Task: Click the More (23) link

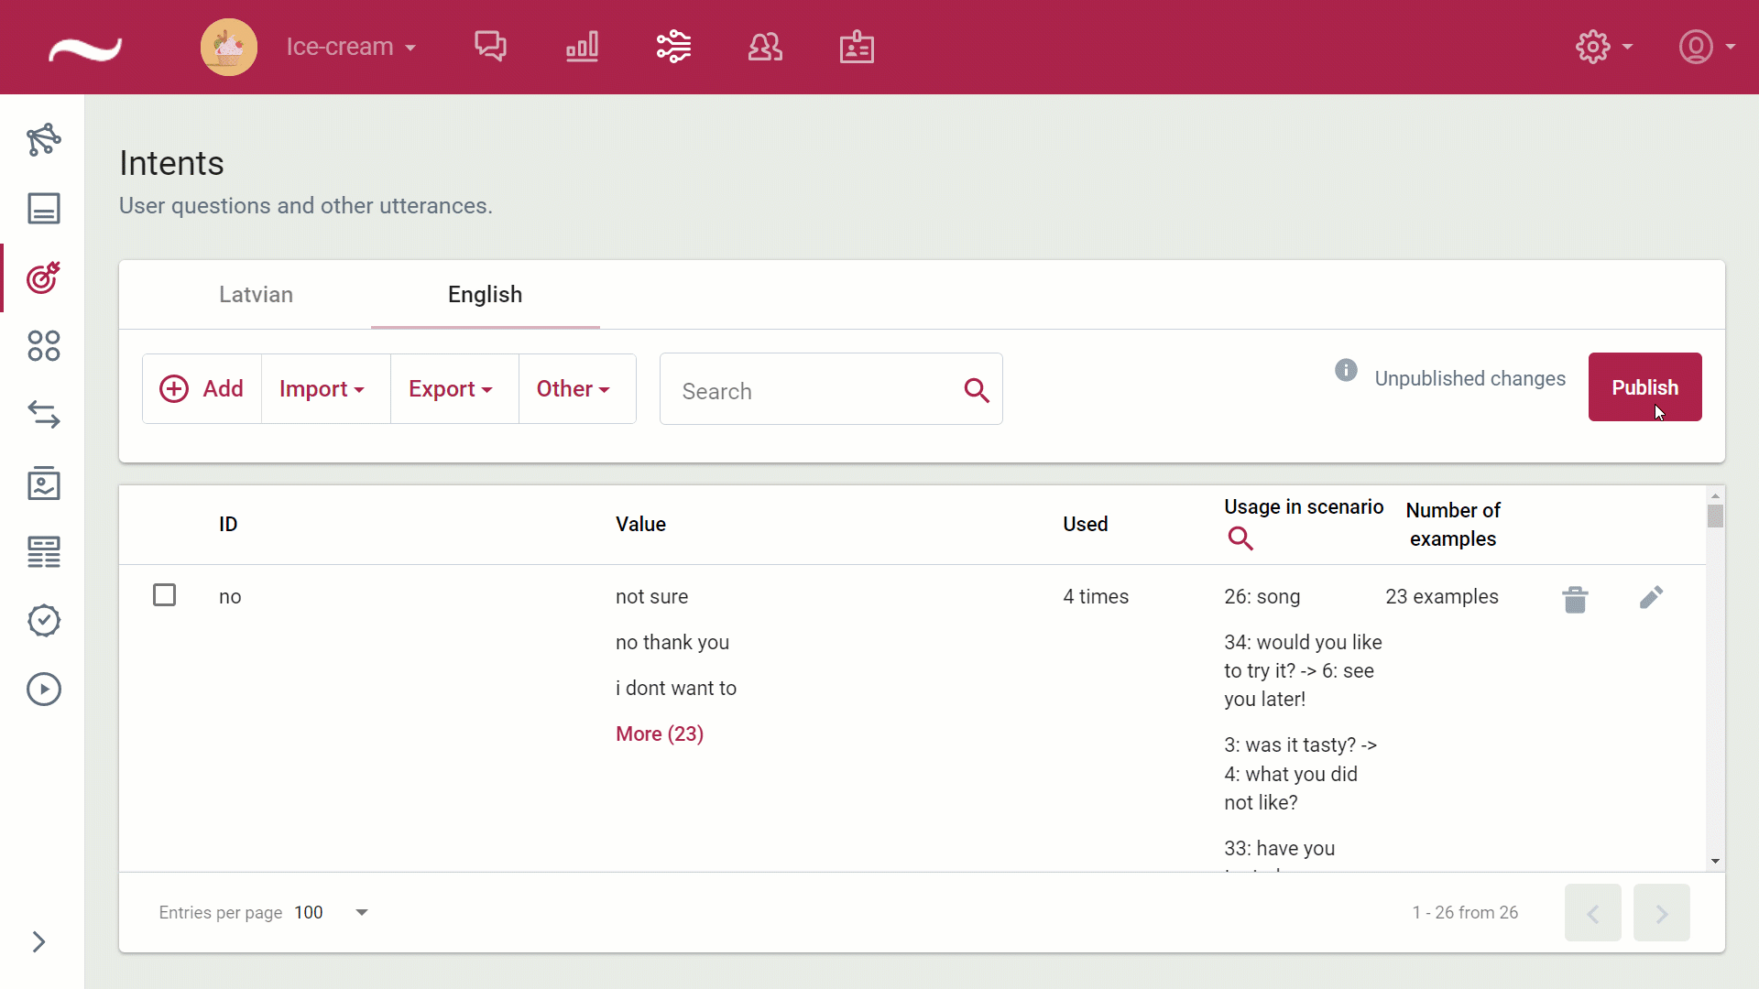Action: point(660,734)
